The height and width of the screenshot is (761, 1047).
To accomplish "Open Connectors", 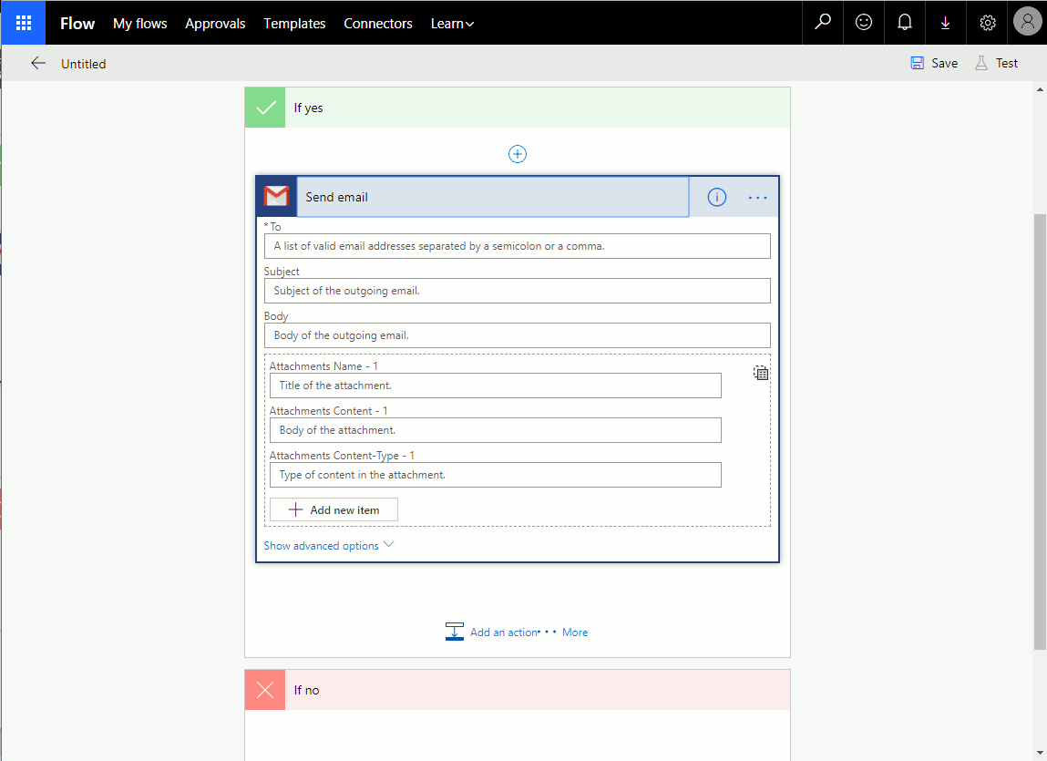I will click(x=378, y=24).
